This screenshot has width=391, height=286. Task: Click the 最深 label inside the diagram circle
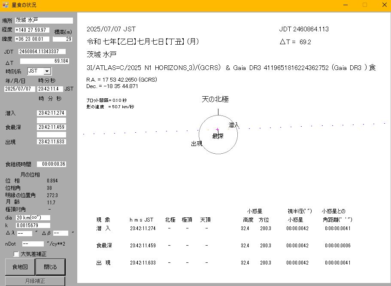218,136
